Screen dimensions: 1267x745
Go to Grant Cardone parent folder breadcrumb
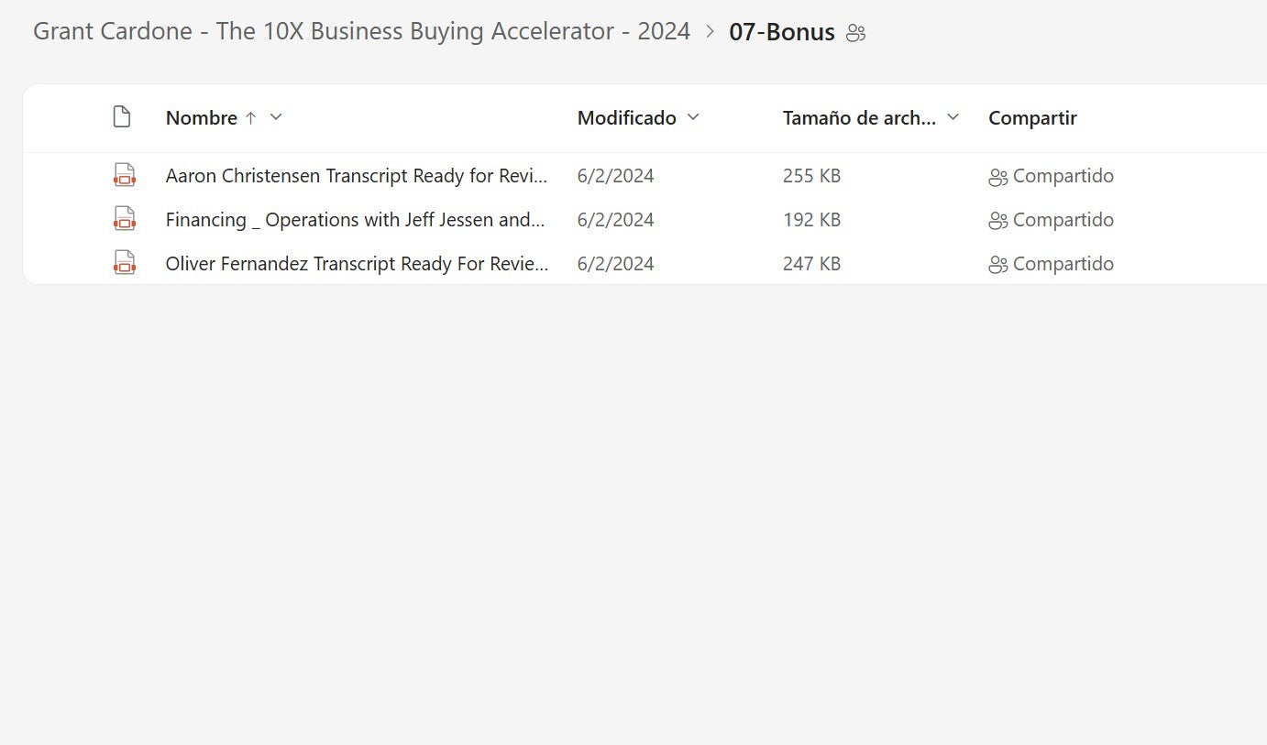(x=361, y=31)
